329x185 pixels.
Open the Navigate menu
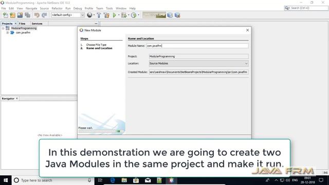click(31, 8)
